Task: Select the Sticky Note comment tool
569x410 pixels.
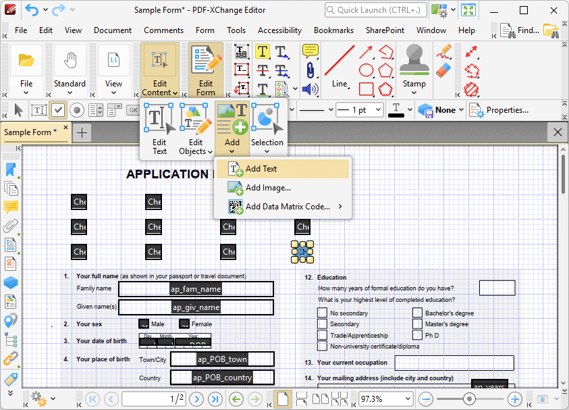Action: point(310,51)
